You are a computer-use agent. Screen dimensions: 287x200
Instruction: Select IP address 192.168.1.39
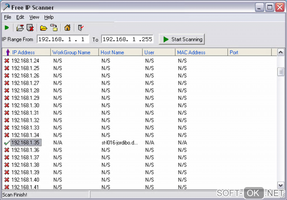(x=25, y=172)
